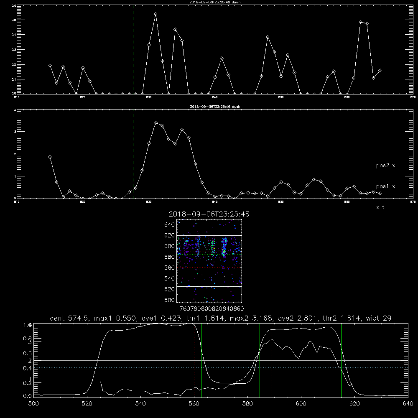418x418 pixels.
Task: Click the highest diamond peak in the dusk plot
Action: click(x=155, y=123)
